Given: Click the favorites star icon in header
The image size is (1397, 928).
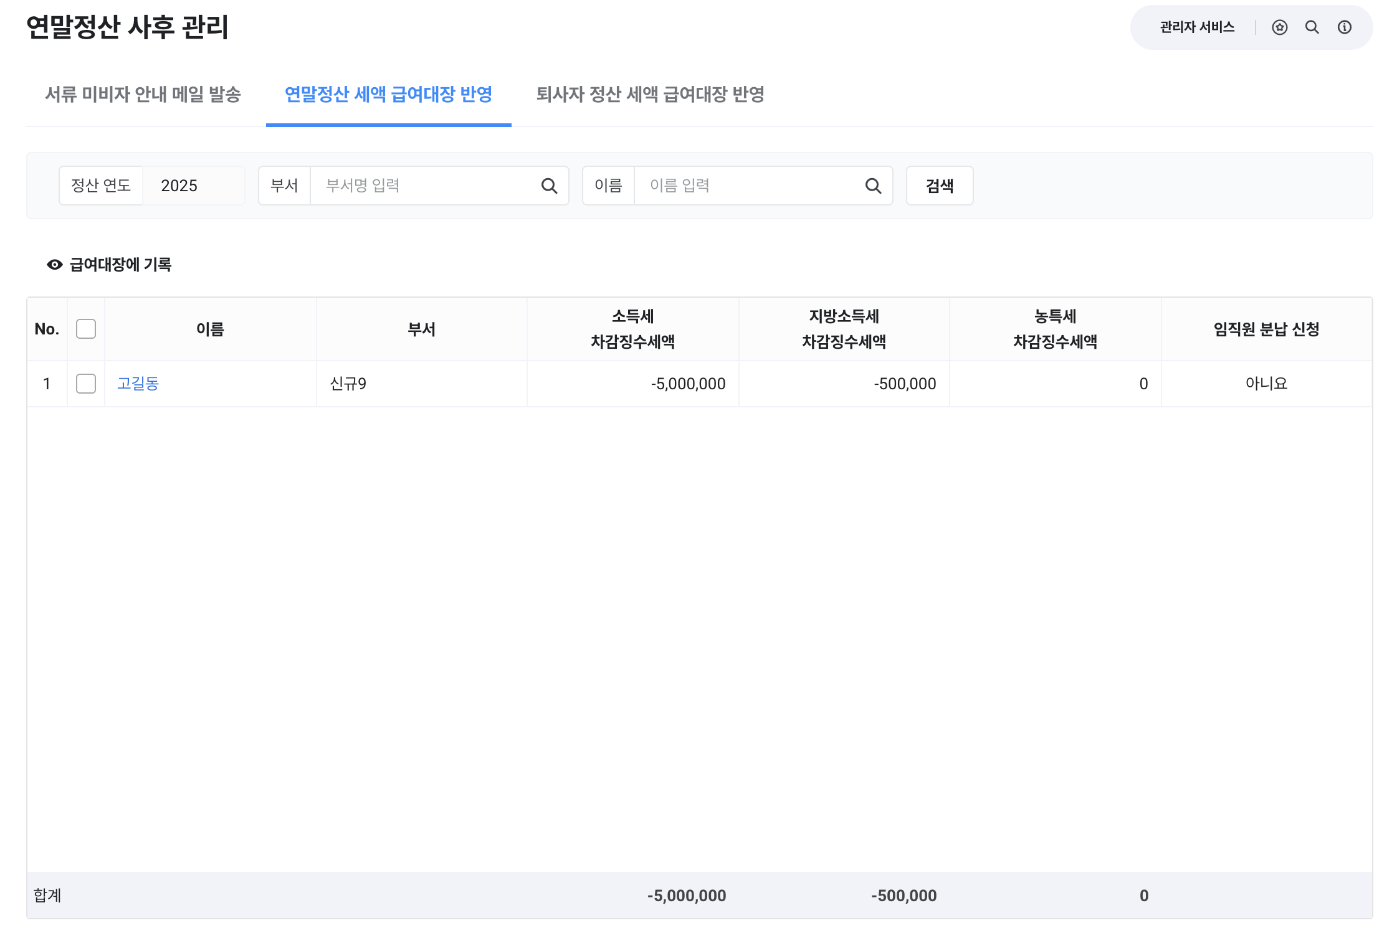Looking at the screenshot, I should [1279, 27].
